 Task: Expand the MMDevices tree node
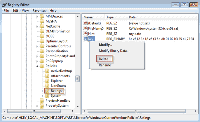click(x=37, y=17)
